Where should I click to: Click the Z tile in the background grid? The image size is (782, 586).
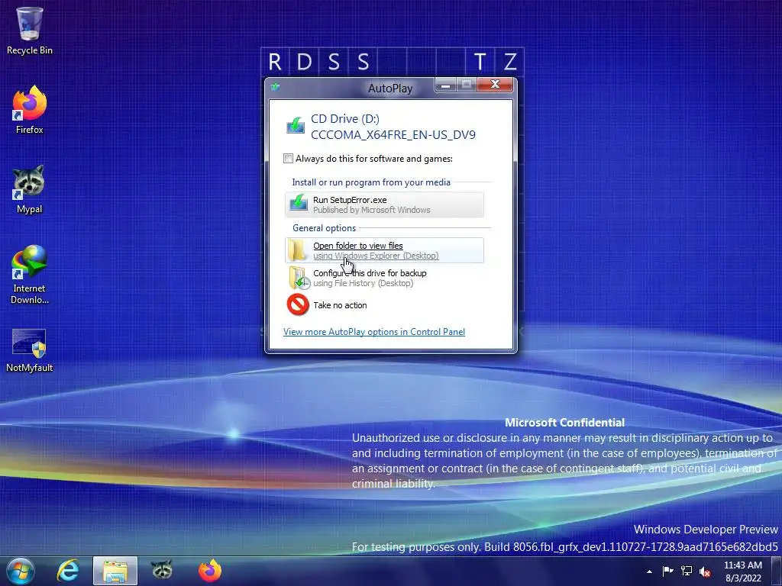point(509,62)
